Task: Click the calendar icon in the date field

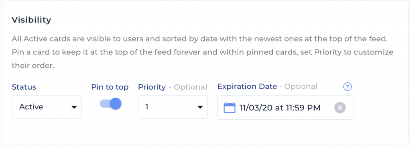Action: point(229,108)
